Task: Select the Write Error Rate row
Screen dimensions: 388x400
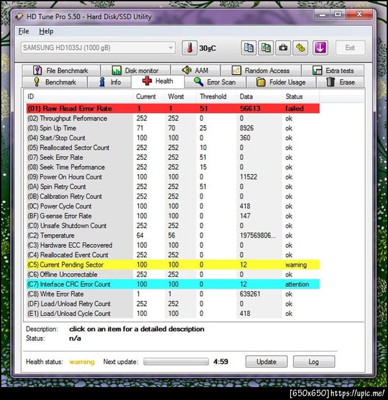Action: point(173,294)
